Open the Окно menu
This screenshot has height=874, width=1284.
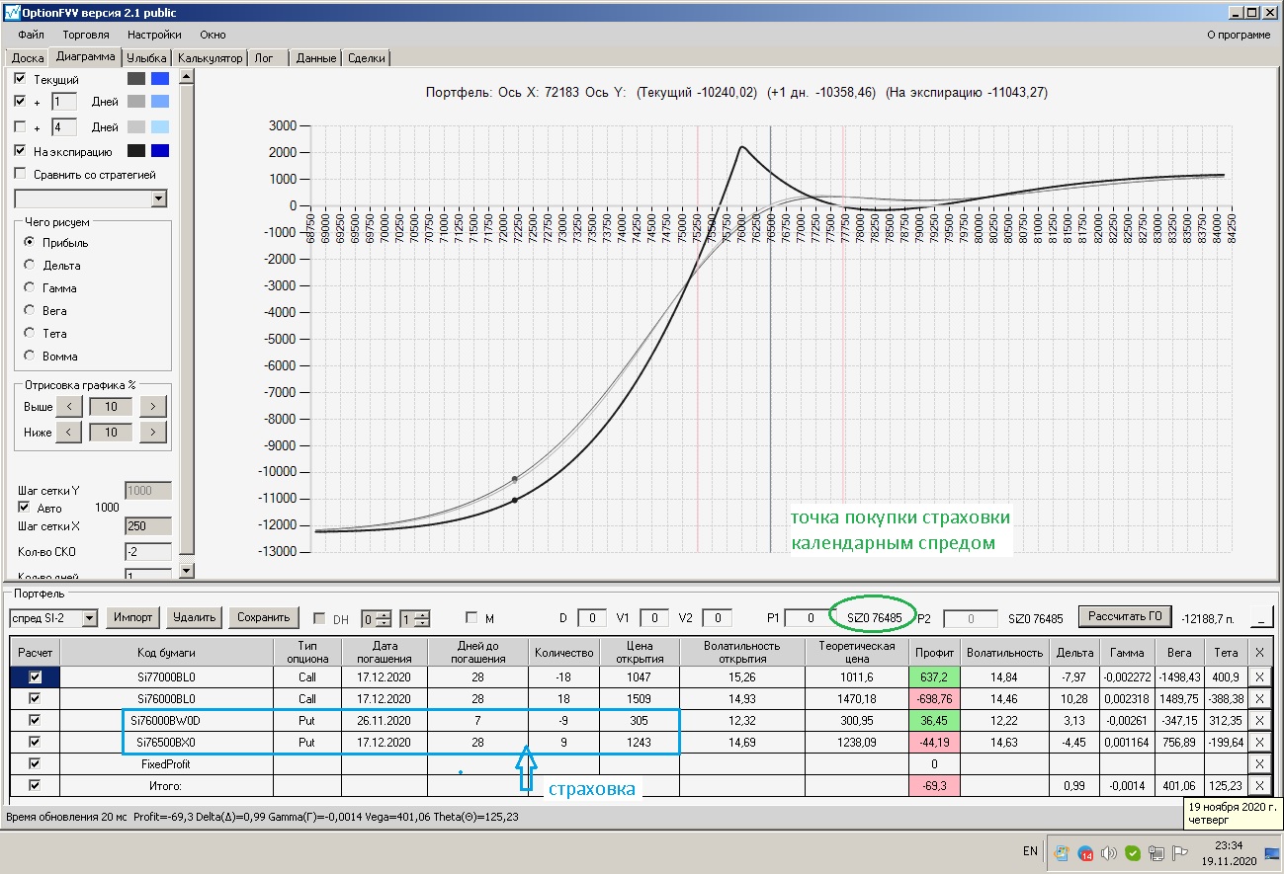pos(213,35)
